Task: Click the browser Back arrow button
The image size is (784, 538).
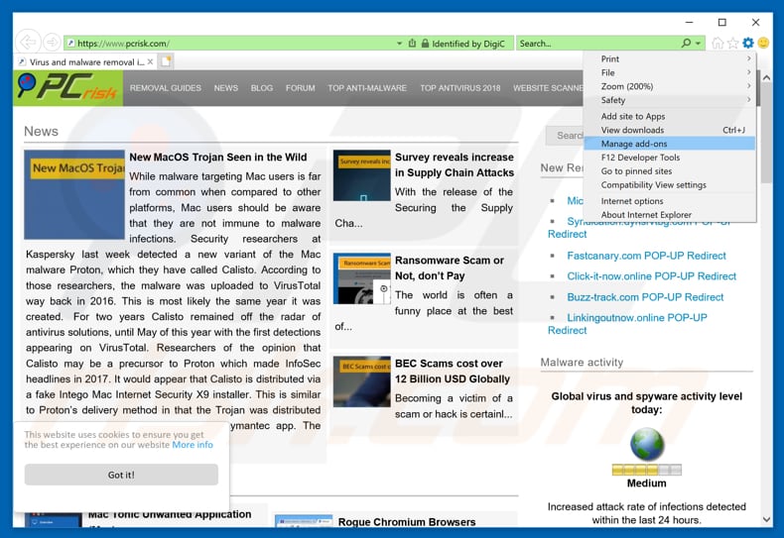Action: pyautogui.click(x=28, y=43)
